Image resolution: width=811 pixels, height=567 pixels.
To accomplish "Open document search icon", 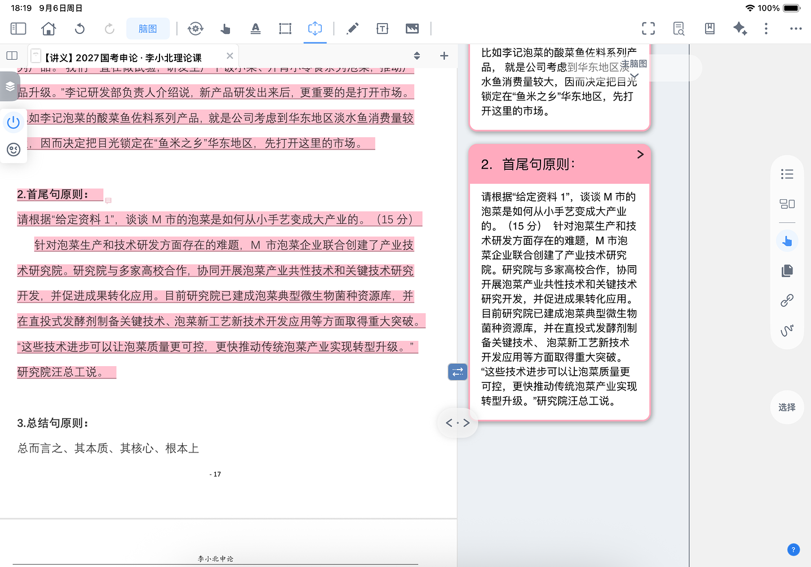I will (679, 28).
